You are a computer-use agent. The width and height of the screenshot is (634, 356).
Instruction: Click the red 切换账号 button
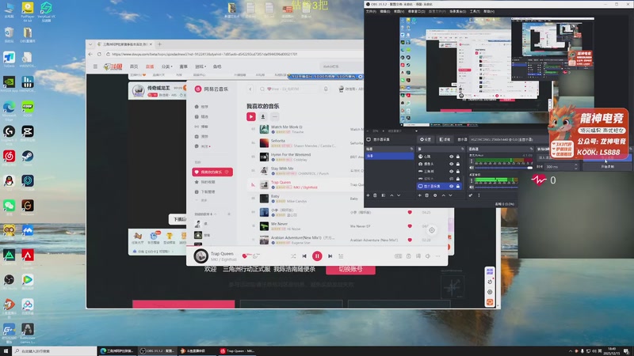350,269
